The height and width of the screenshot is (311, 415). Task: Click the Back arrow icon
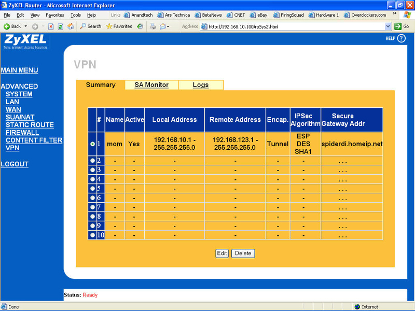coord(7,26)
